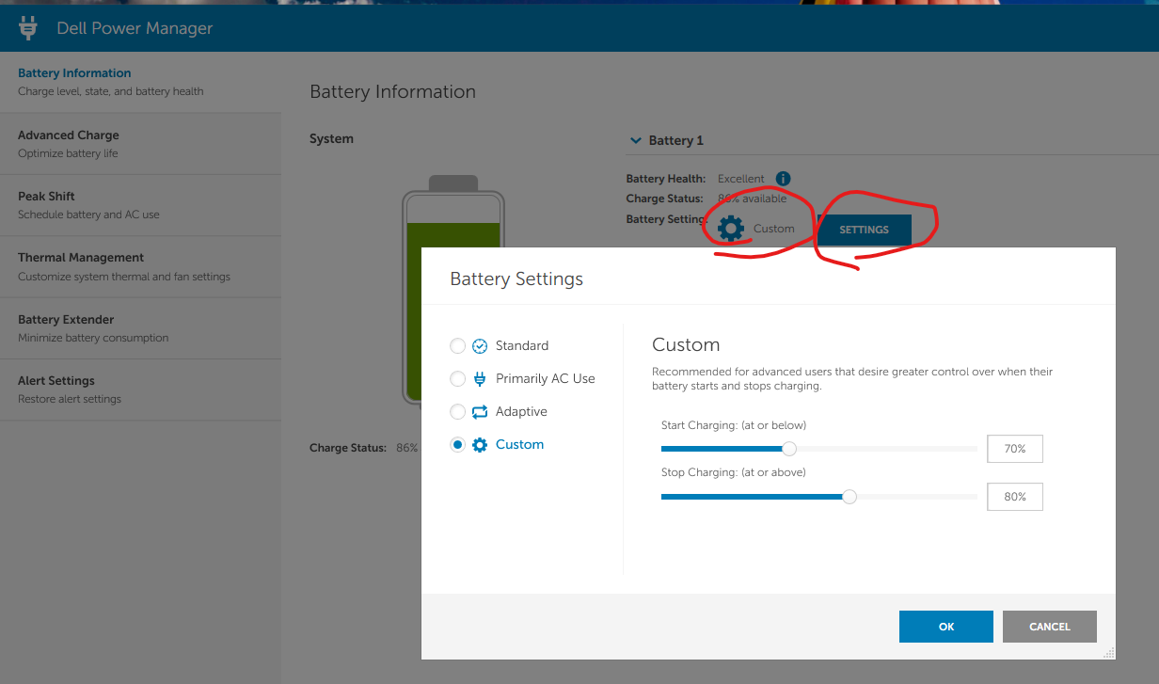
Task: Click the Custom gear icon beside Battery Setting
Action: [x=731, y=229]
